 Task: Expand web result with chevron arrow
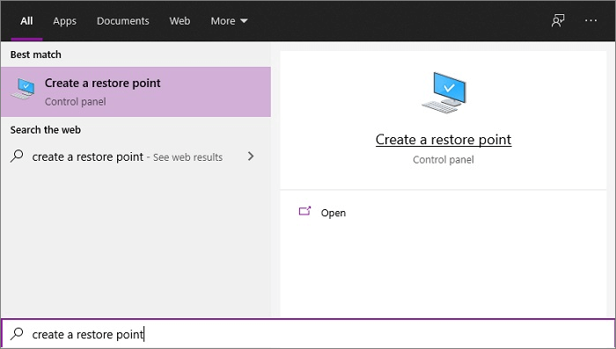click(251, 156)
